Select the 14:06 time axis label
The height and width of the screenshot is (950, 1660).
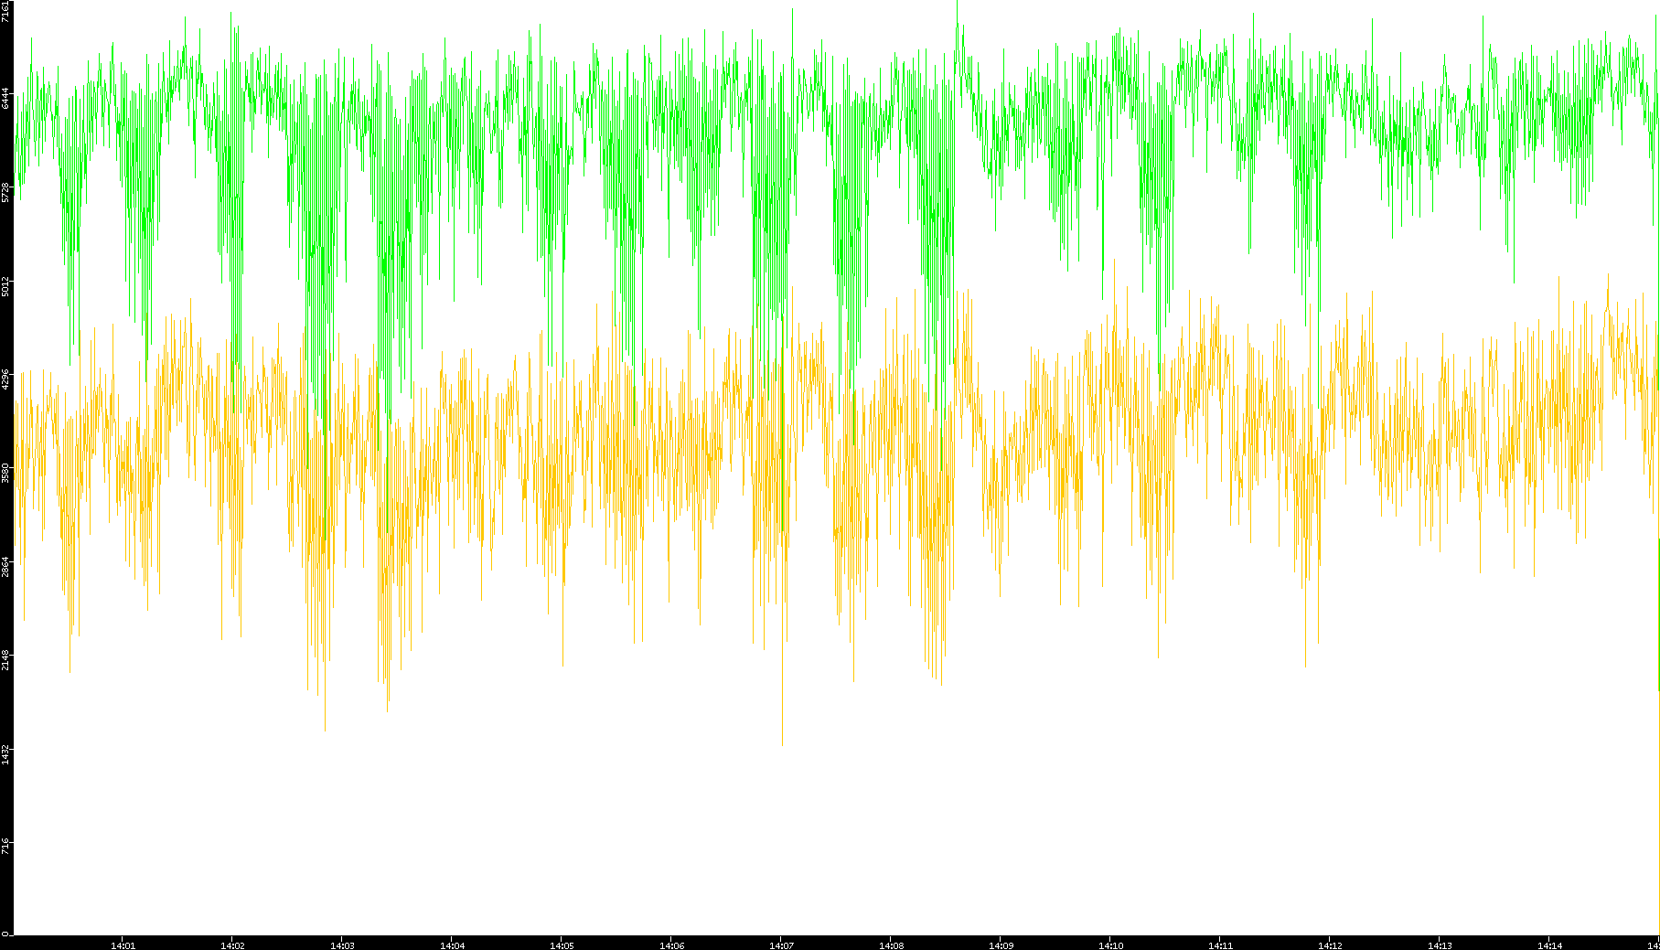tap(671, 945)
